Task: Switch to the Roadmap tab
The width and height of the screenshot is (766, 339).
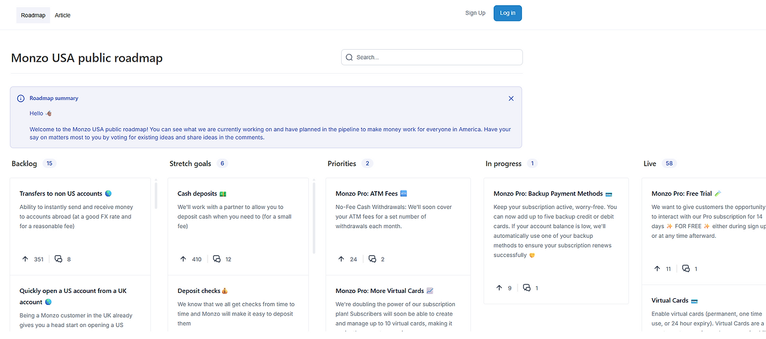Action: 33,15
